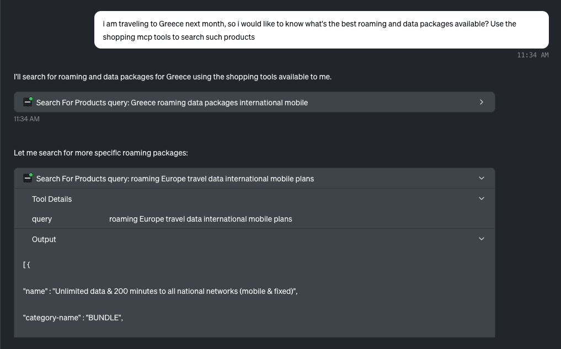Viewport: 561px width, 349px height.
Task: Click the opening '[ {' bracket in output
Action: click(26, 265)
